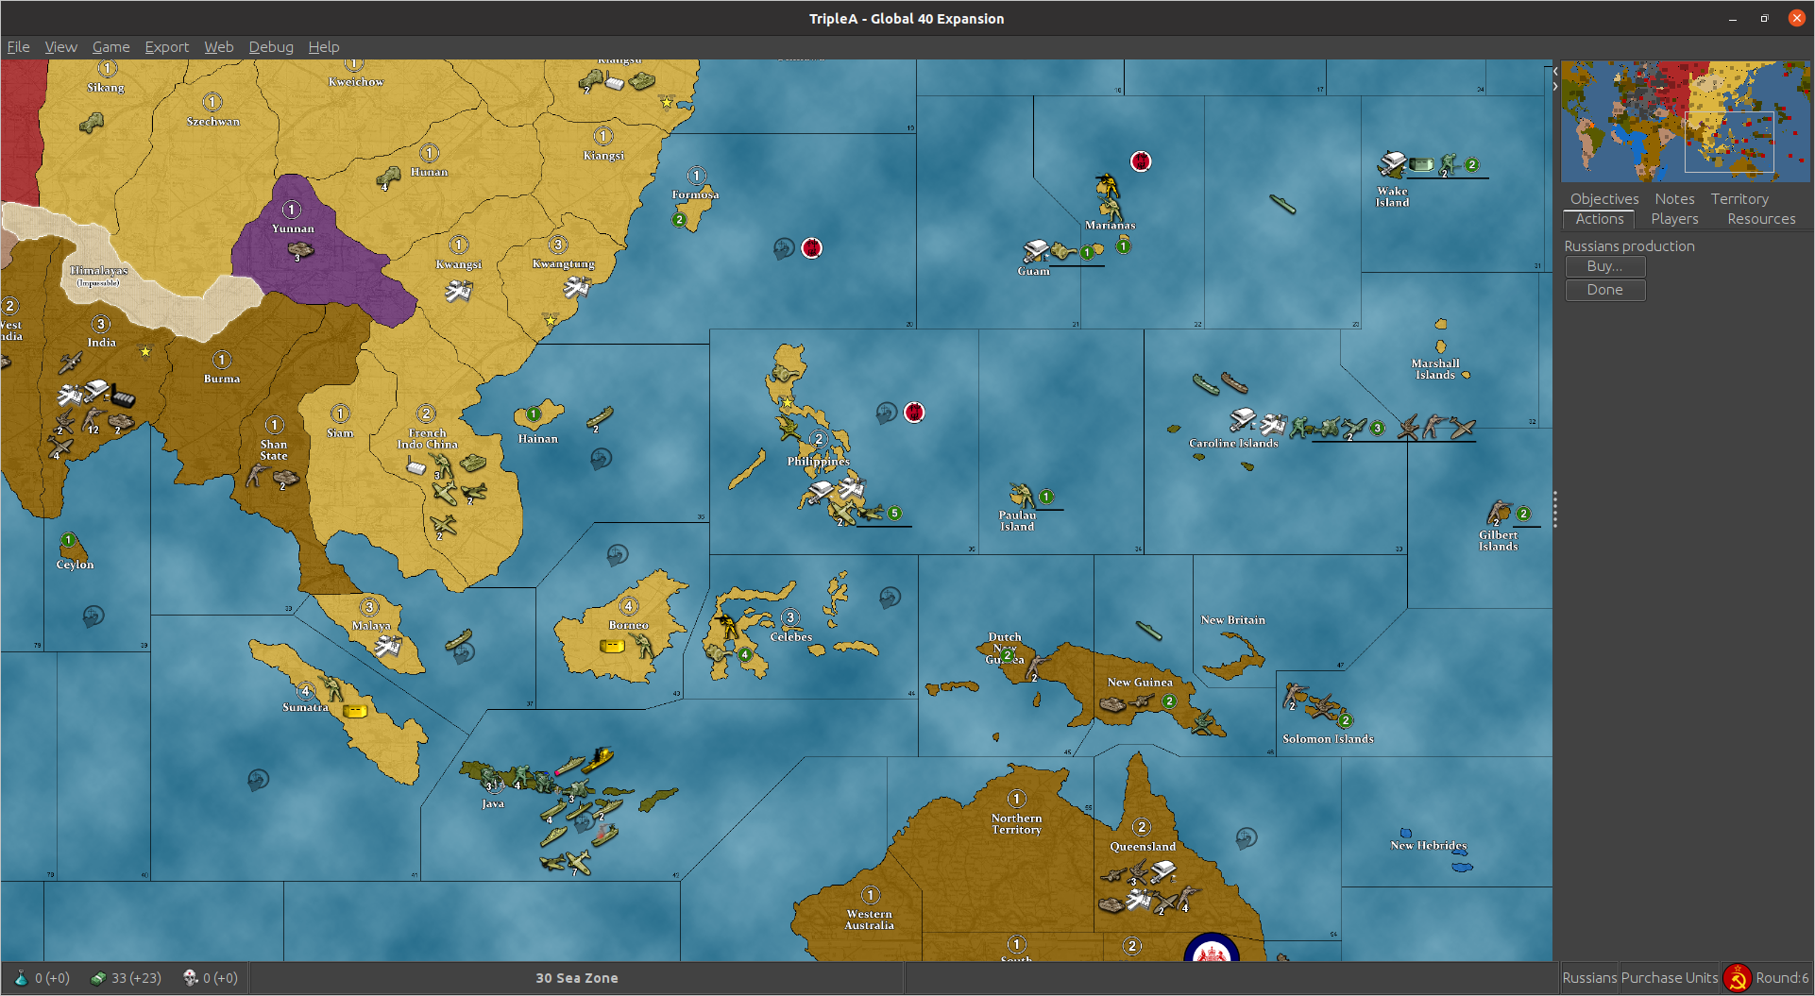Viewport: 1815px width, 996px height.
Task: Click the kamikaze marker east of Philippines
Action: click(913, 413)
